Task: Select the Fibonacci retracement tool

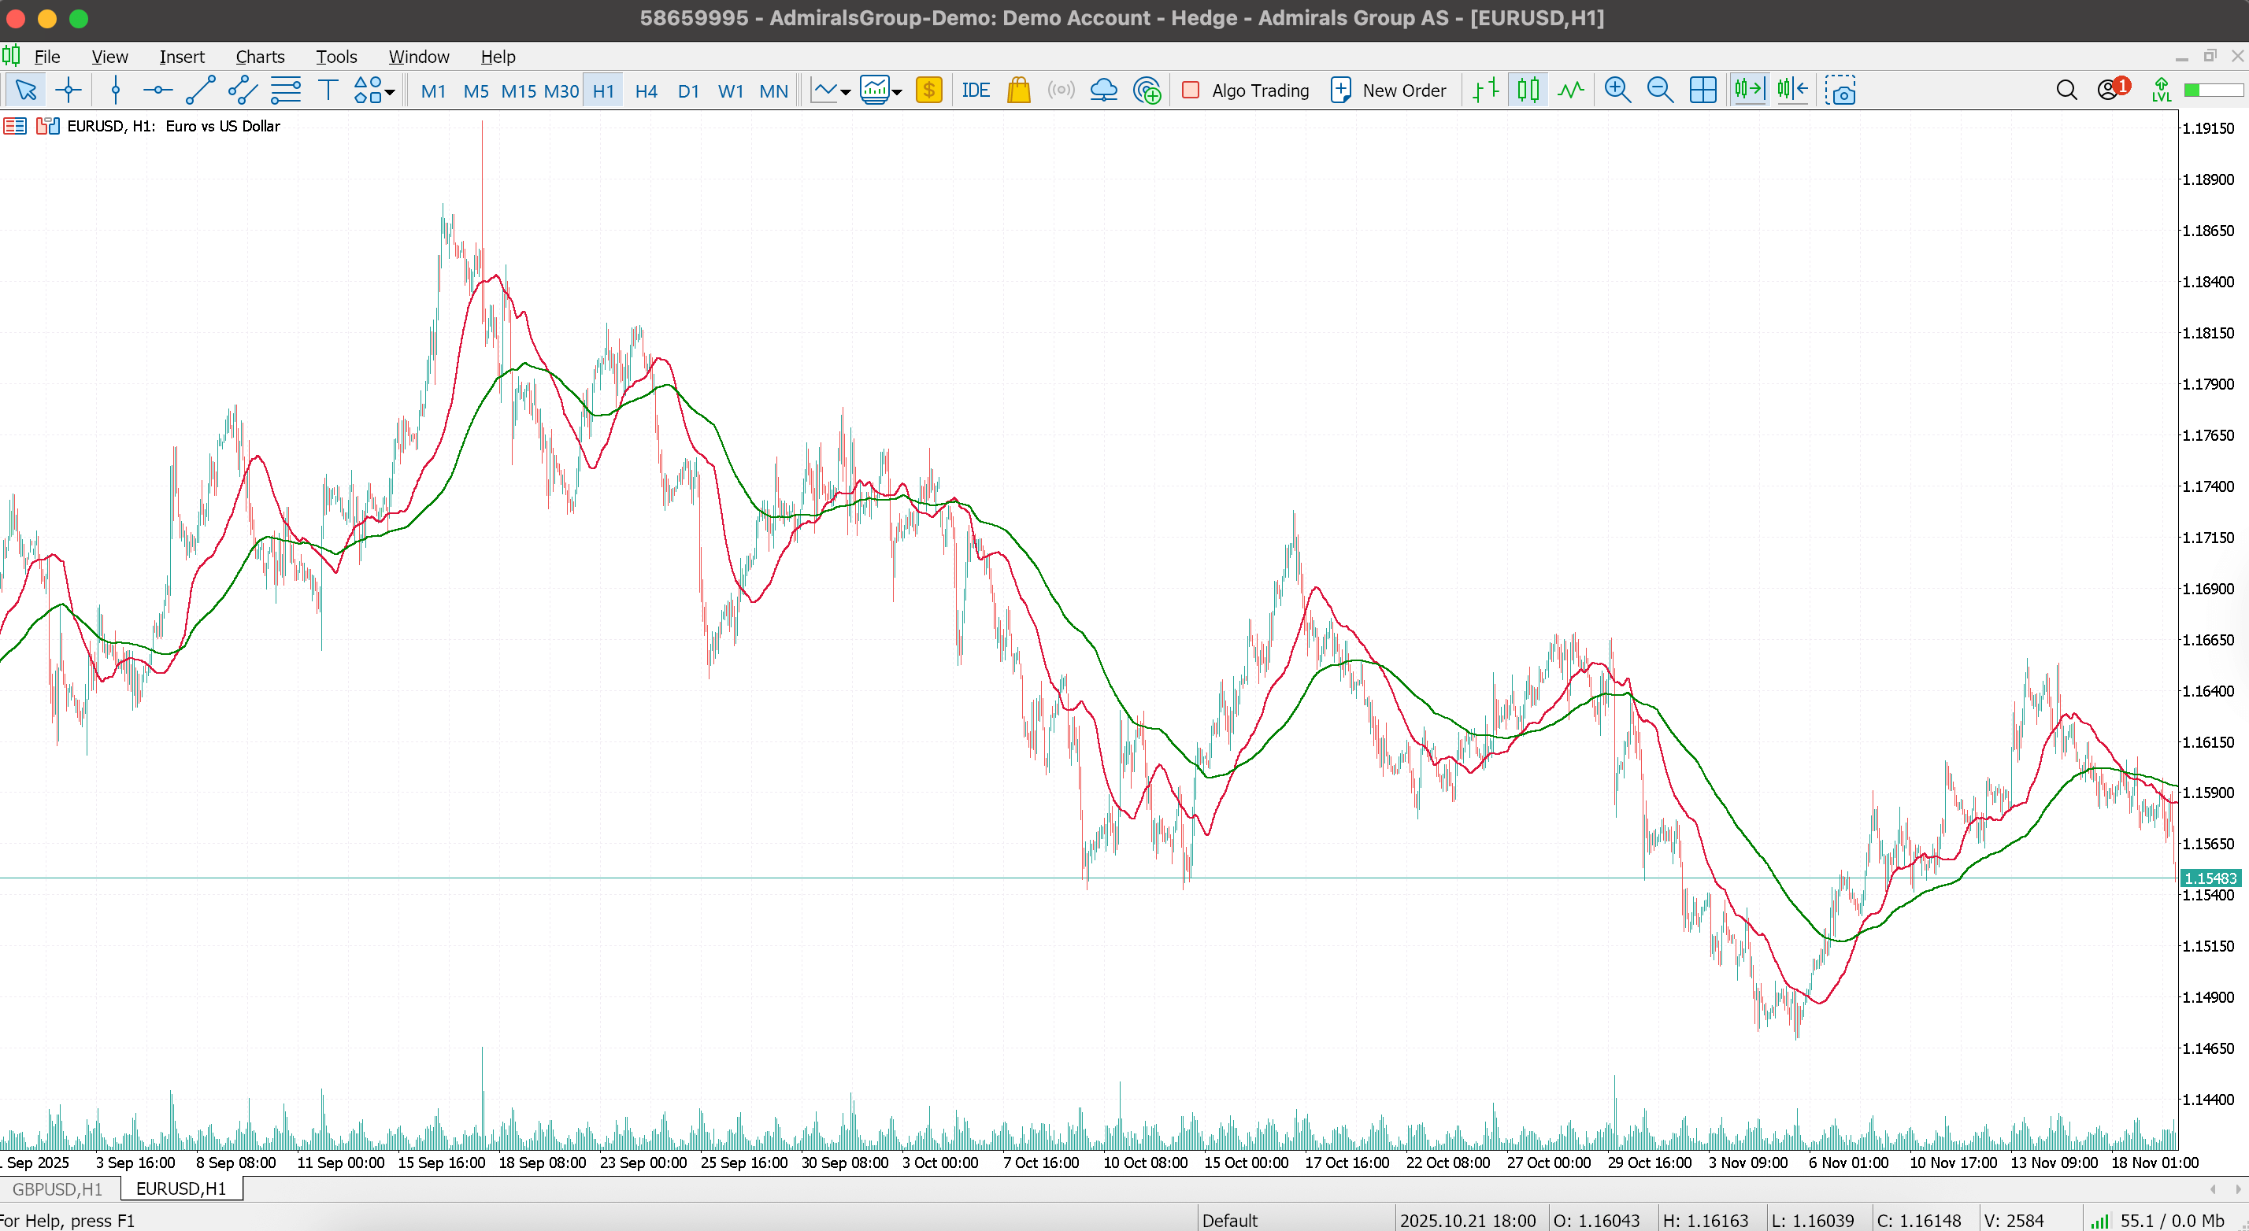Action: pos(286,90)
